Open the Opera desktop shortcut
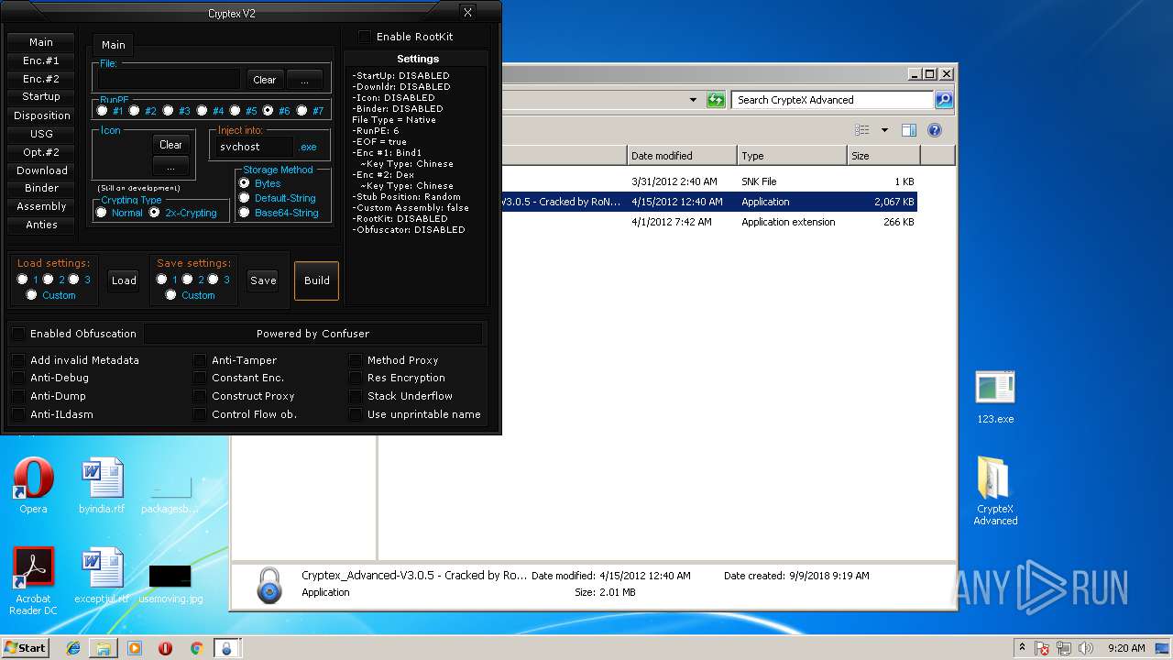Viewport: 1173px width, 660px height. point(33,486)
